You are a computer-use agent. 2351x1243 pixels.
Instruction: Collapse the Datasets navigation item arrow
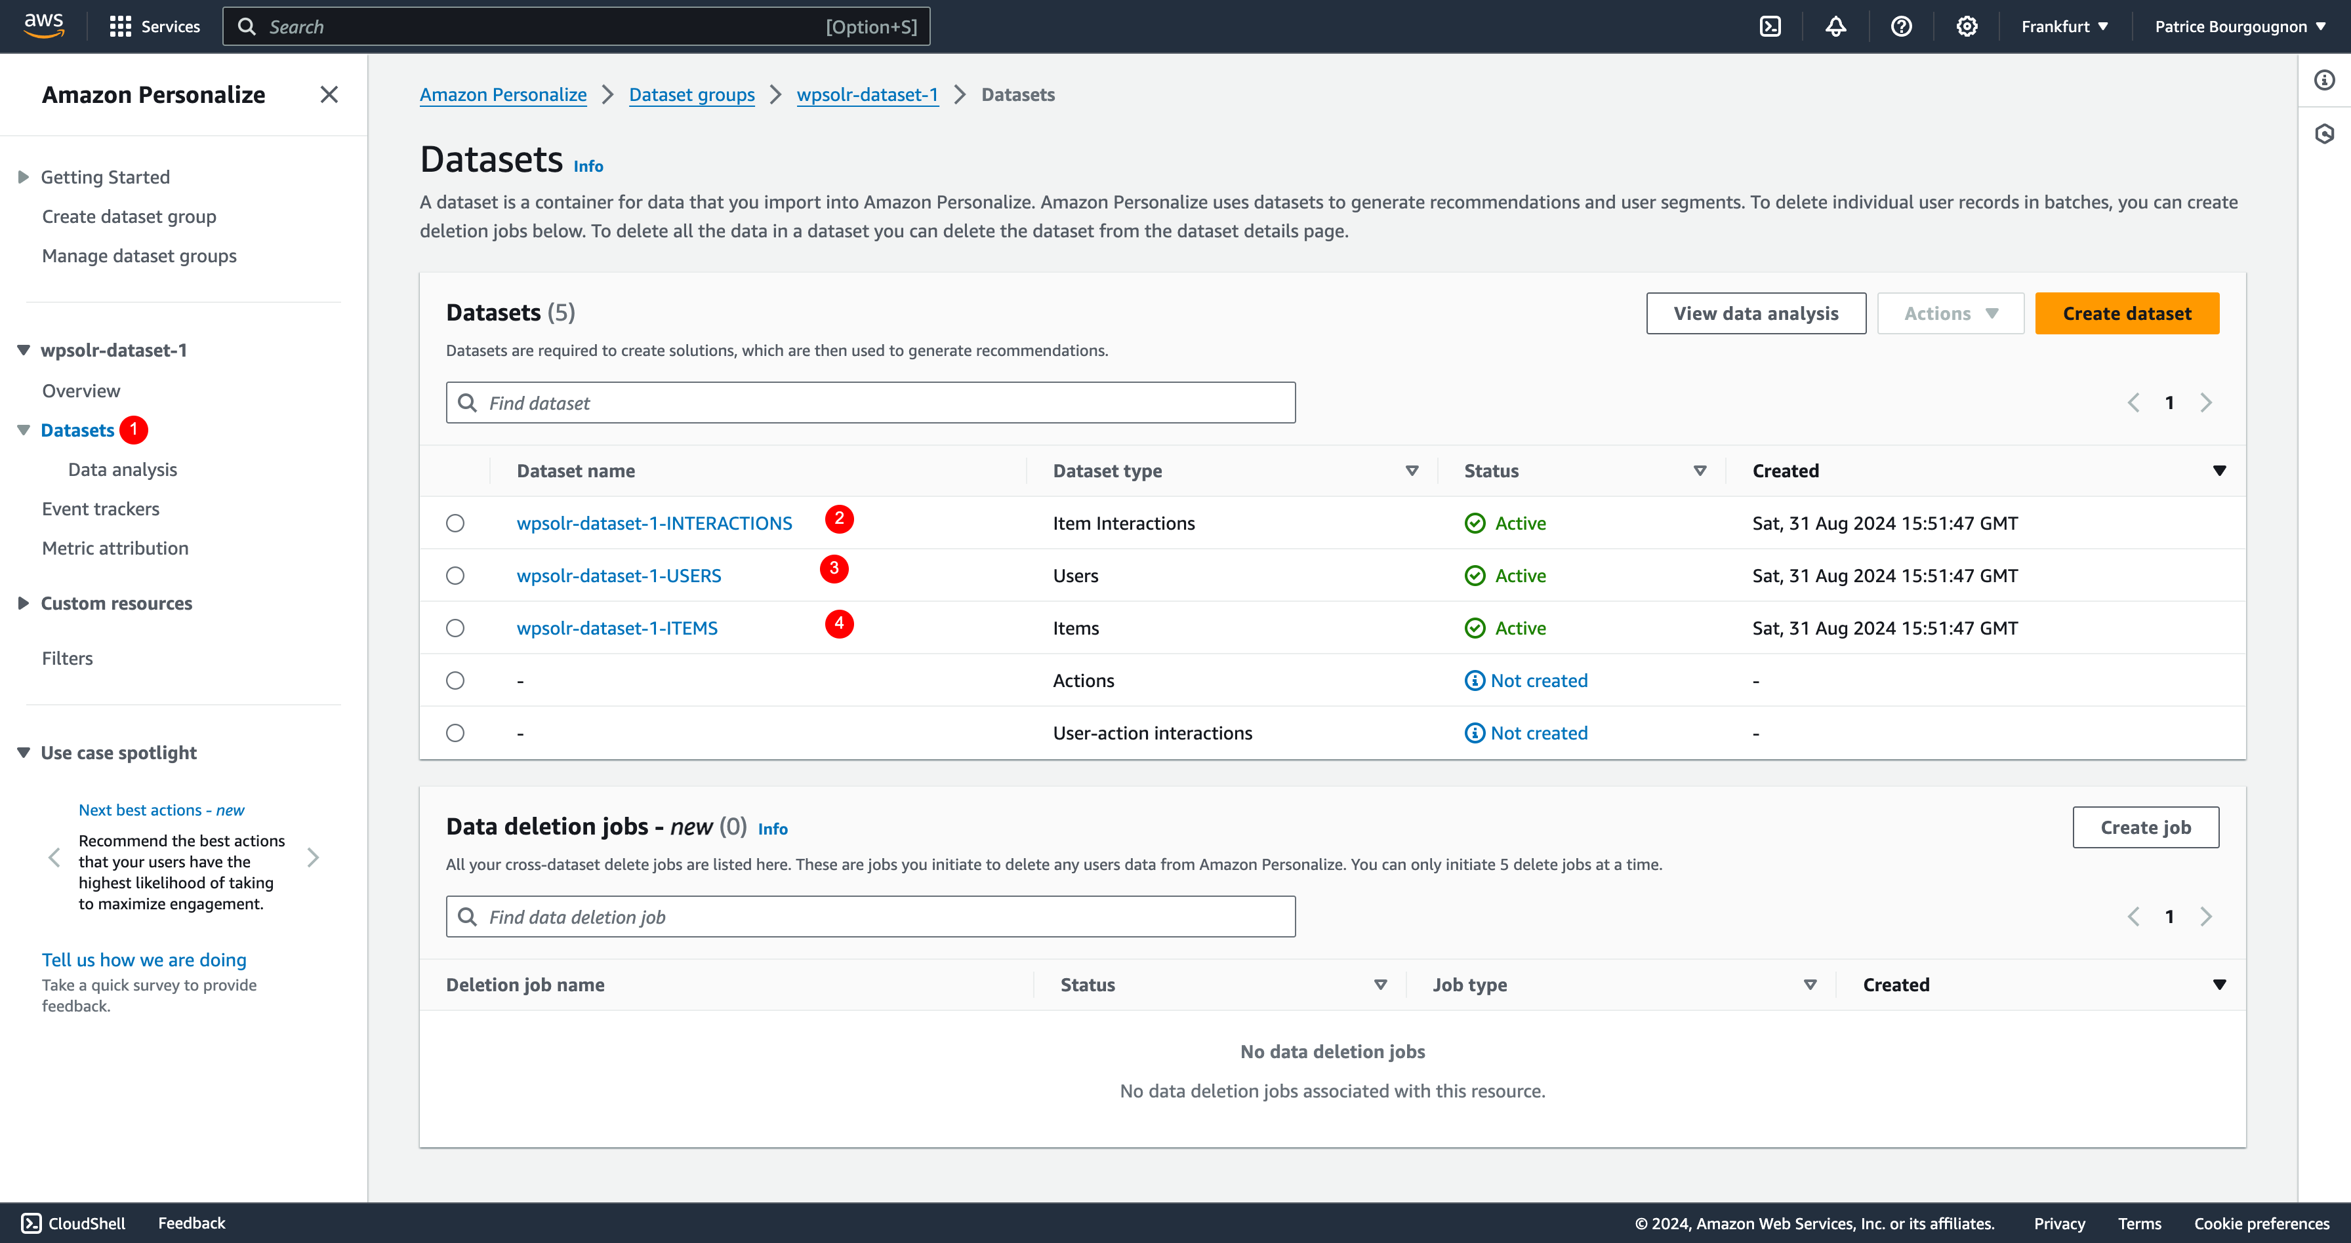click(24, 431)
